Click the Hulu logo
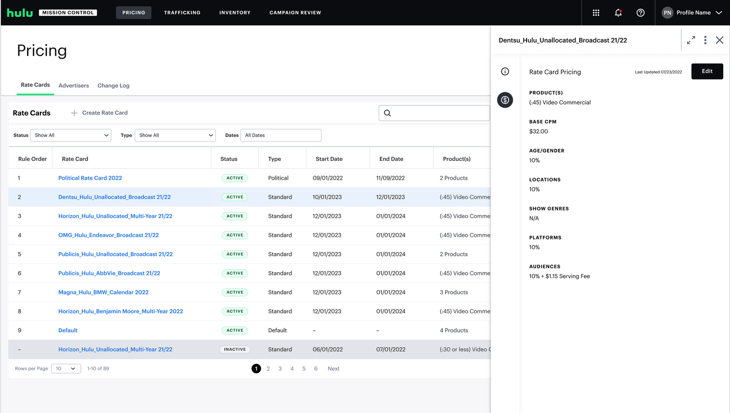This screenshot has width=730, height=413. pyautogui.click(x=19, y=13)
